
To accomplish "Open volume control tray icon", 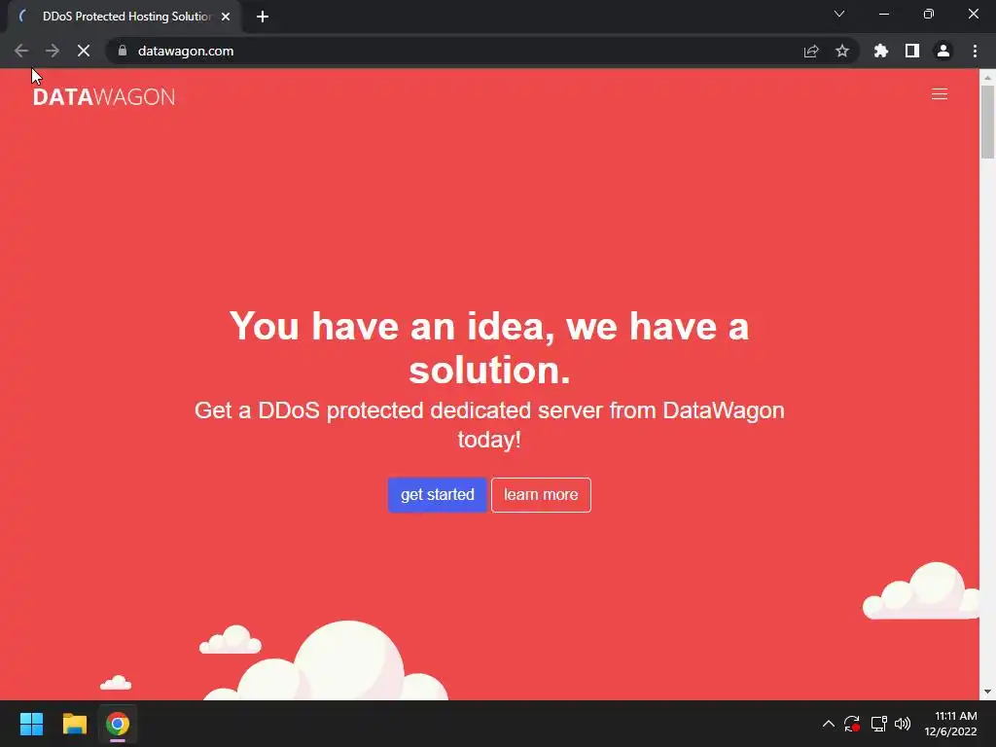I will coord(903,724).
